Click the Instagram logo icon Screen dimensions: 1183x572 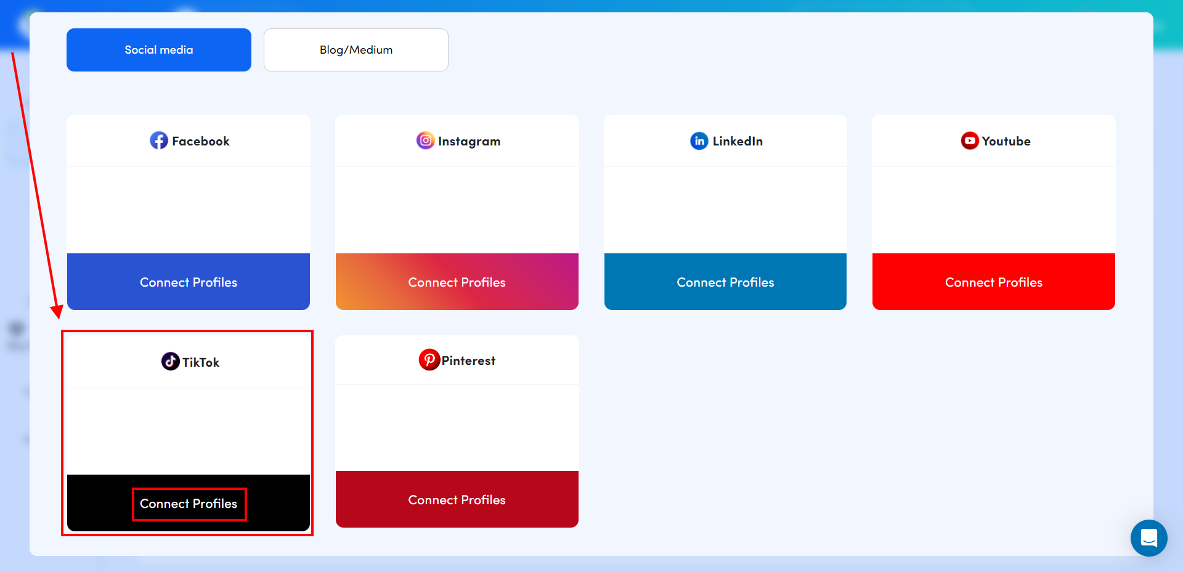point(425,141)
